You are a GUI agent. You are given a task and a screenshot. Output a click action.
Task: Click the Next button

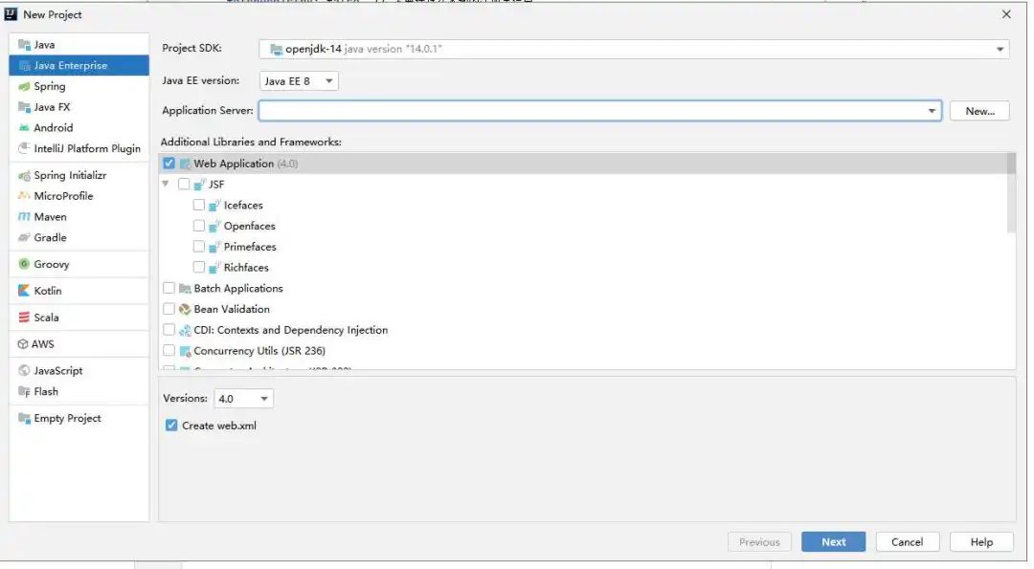click(834, 542)
